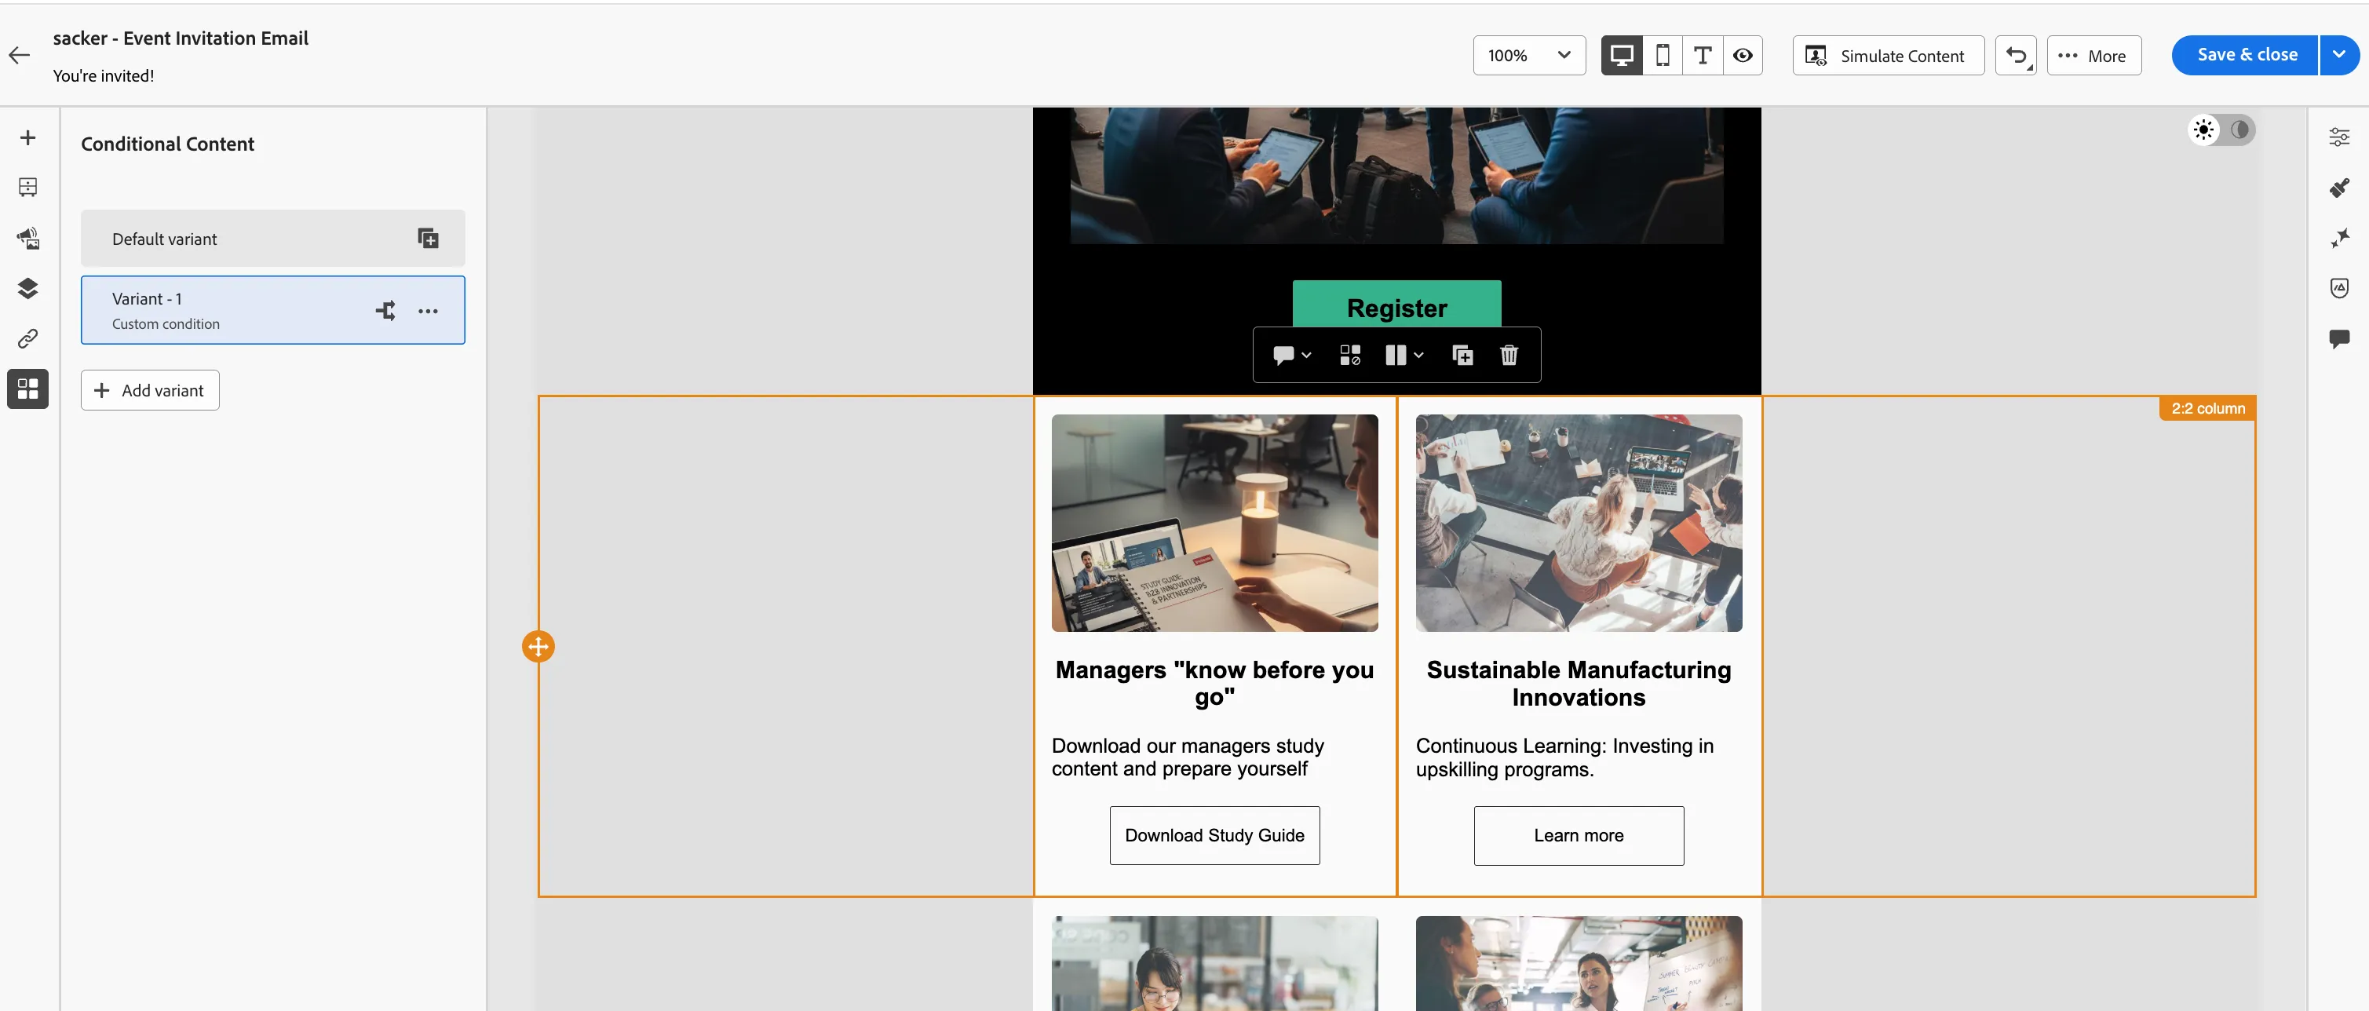Select the Default variant row

click(272, 239)
